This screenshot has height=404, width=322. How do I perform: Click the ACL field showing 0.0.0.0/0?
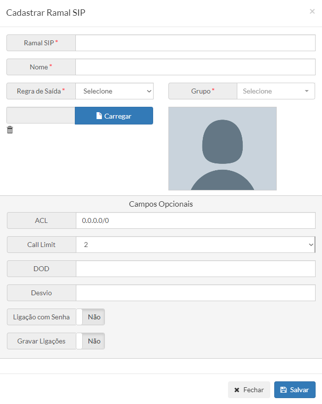(x=195, y=220)
